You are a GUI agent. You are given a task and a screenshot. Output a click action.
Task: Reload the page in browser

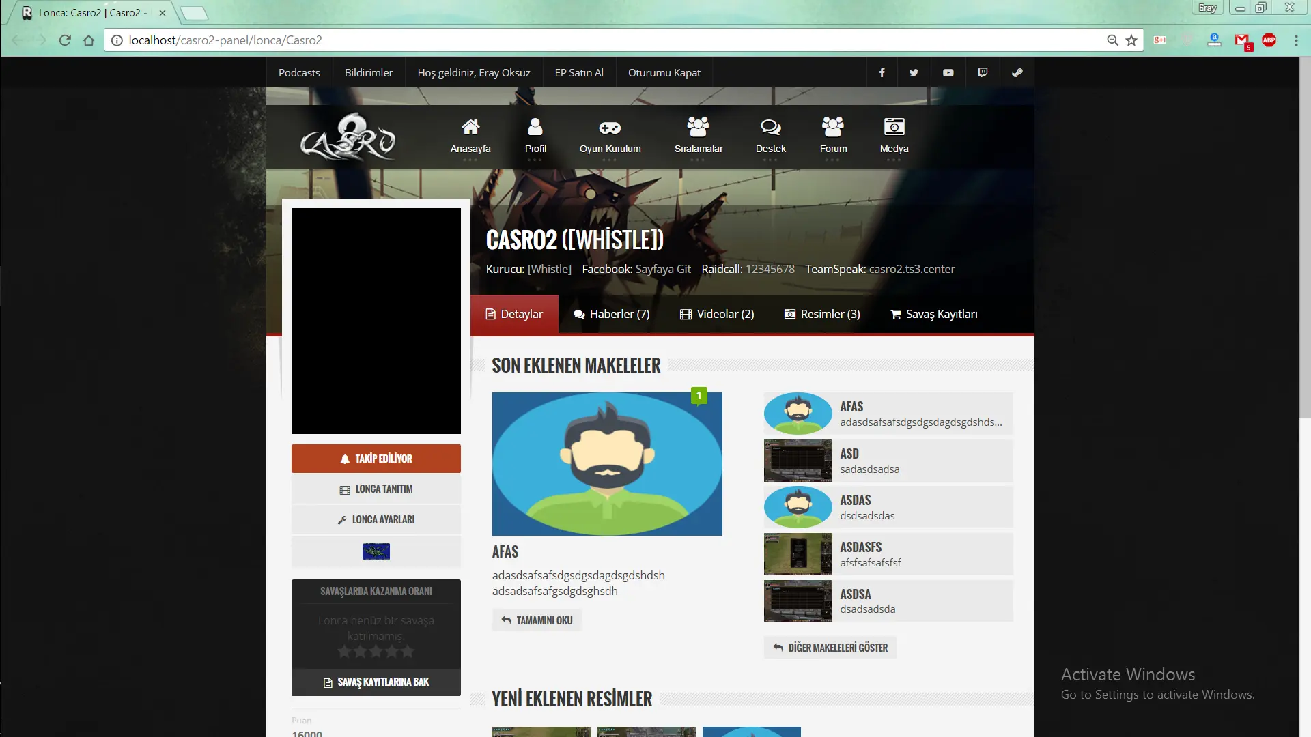tap(65, 40)
